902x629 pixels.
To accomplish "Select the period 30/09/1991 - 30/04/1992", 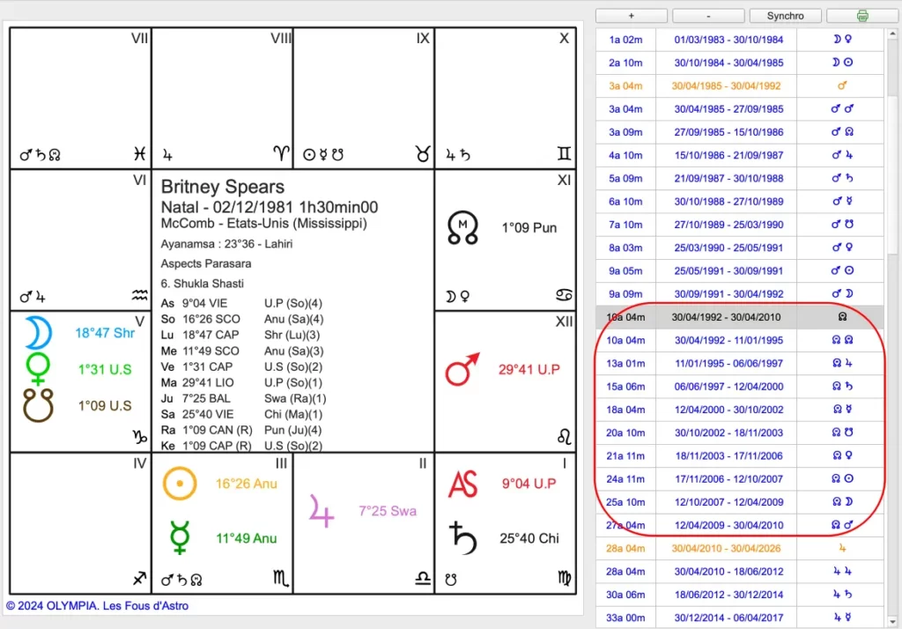I will click(x=740, y=293).
